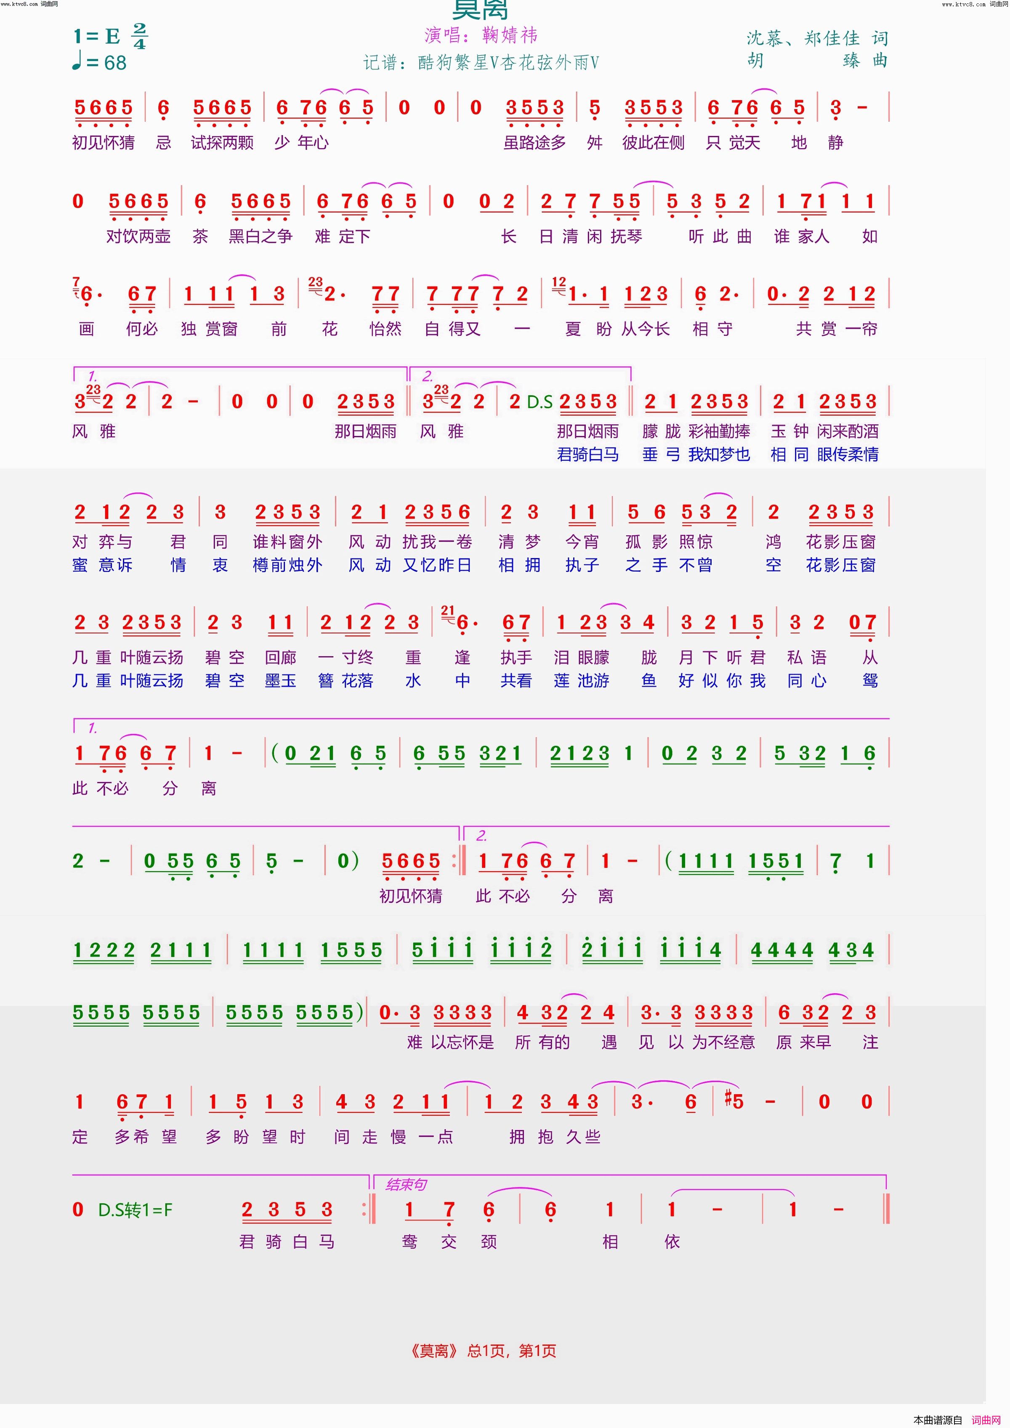Click the lyric '今宵'
This screenshot has width=1010, height=1428.
[x=582, y=542]
